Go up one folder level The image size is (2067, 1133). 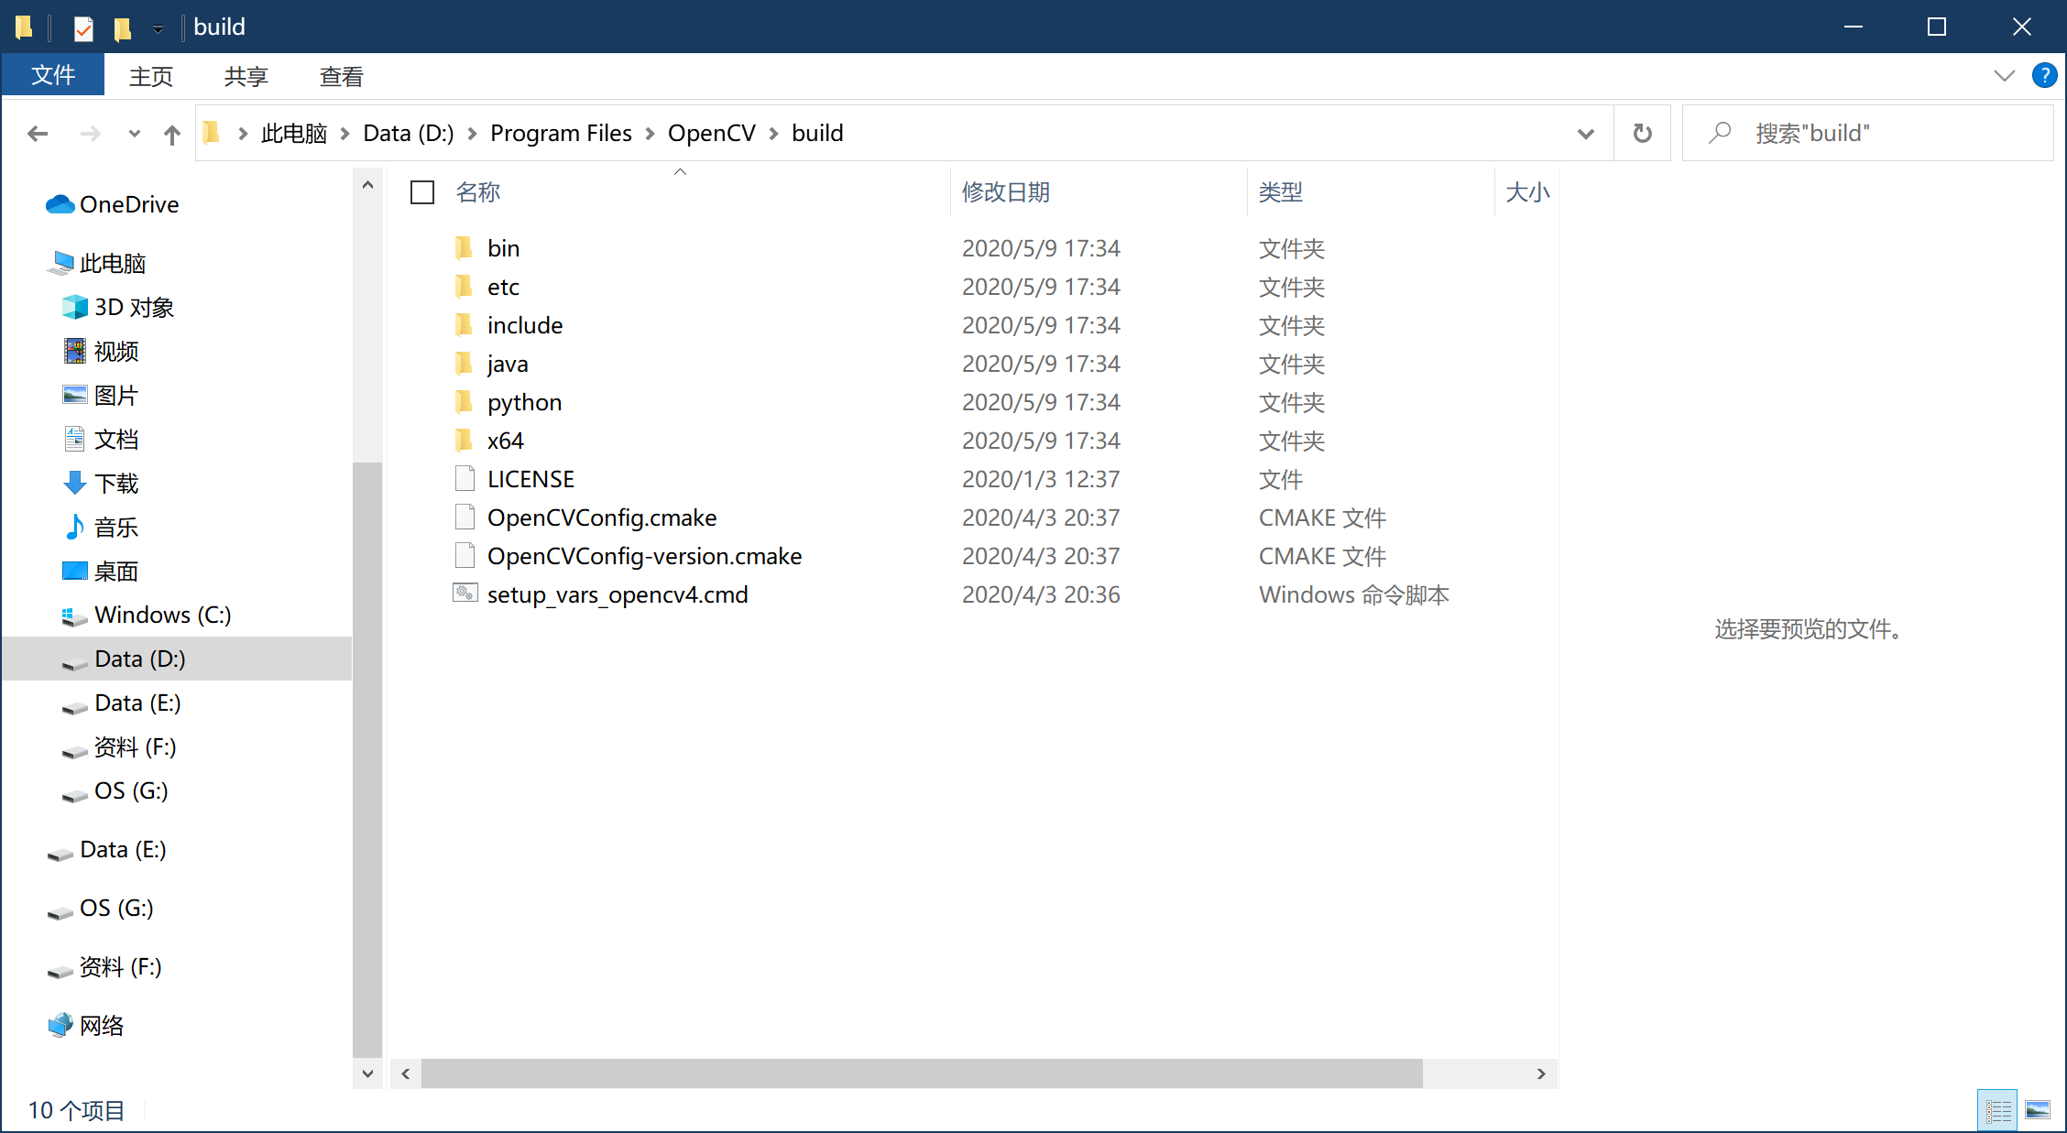171,135
